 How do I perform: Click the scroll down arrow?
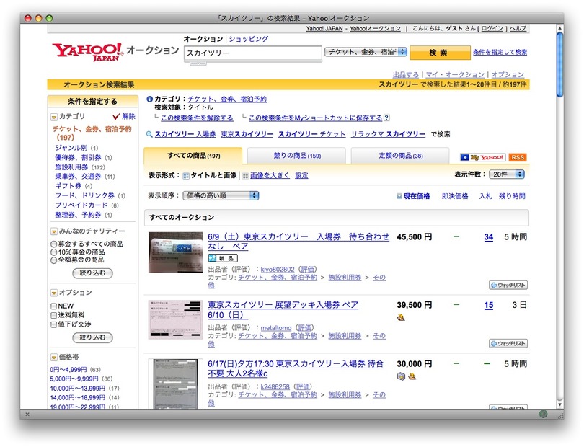pos(559,404)
